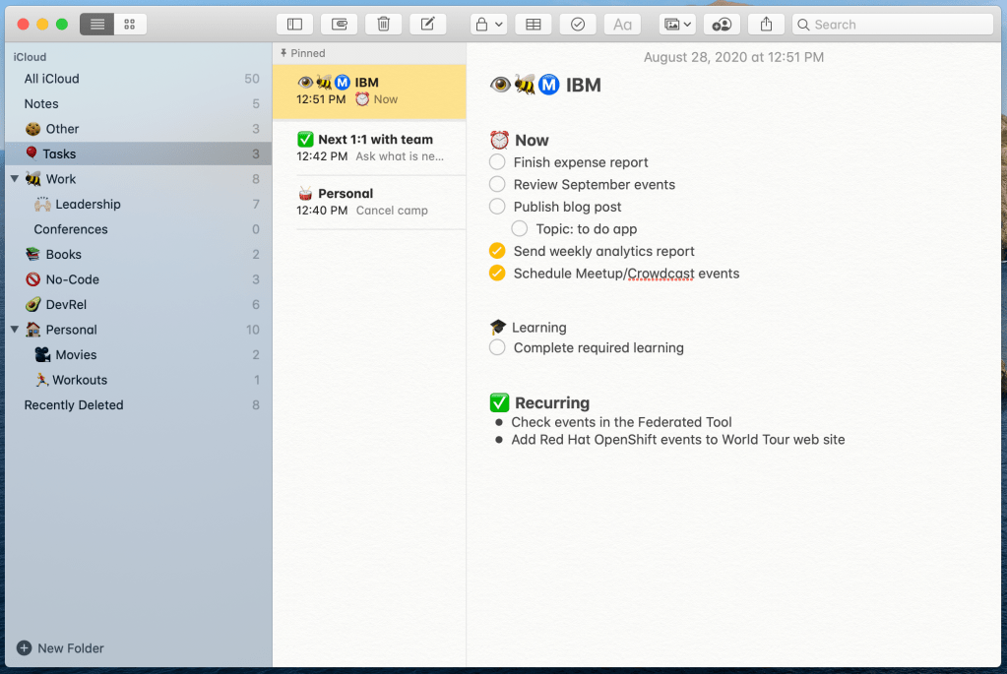This screenshot has height=674, width=1007.
Task: Uncheck Send weekly analytics report
Action: tap(497, 252)
